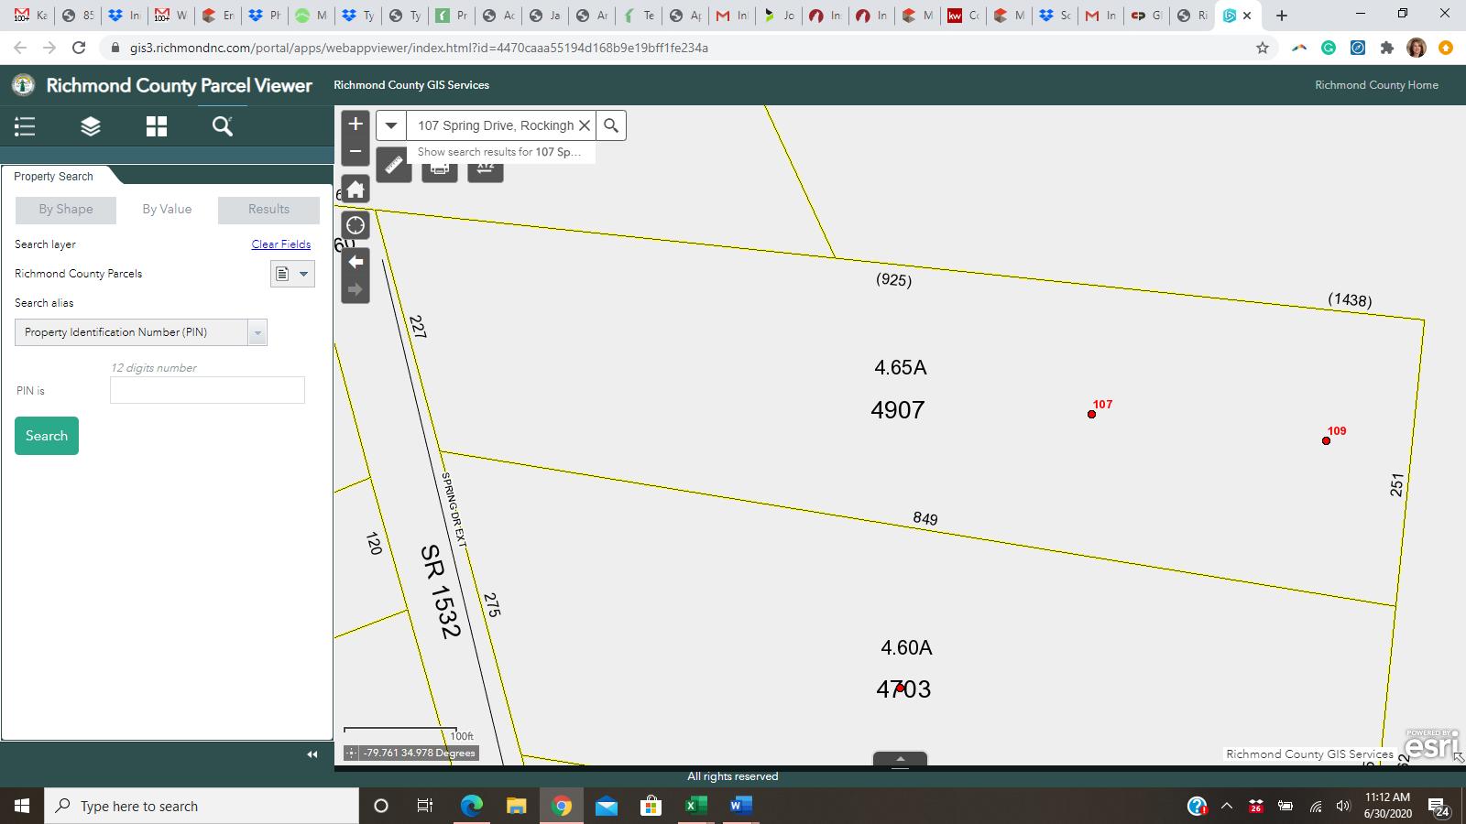Open File Explorer from taskbar

tap(517, 806)
